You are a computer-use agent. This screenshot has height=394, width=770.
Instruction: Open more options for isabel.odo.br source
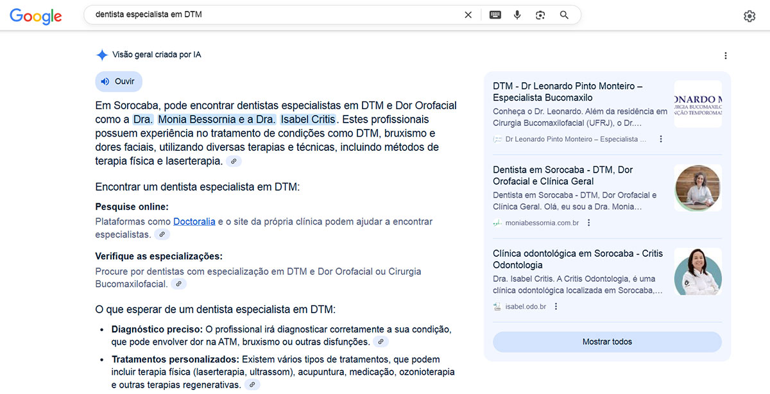tap(556, 307)
